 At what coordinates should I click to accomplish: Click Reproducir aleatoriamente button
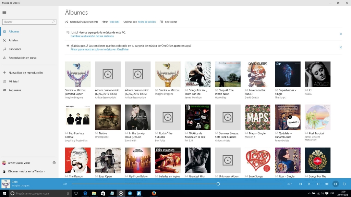click(x=82, y=22)
